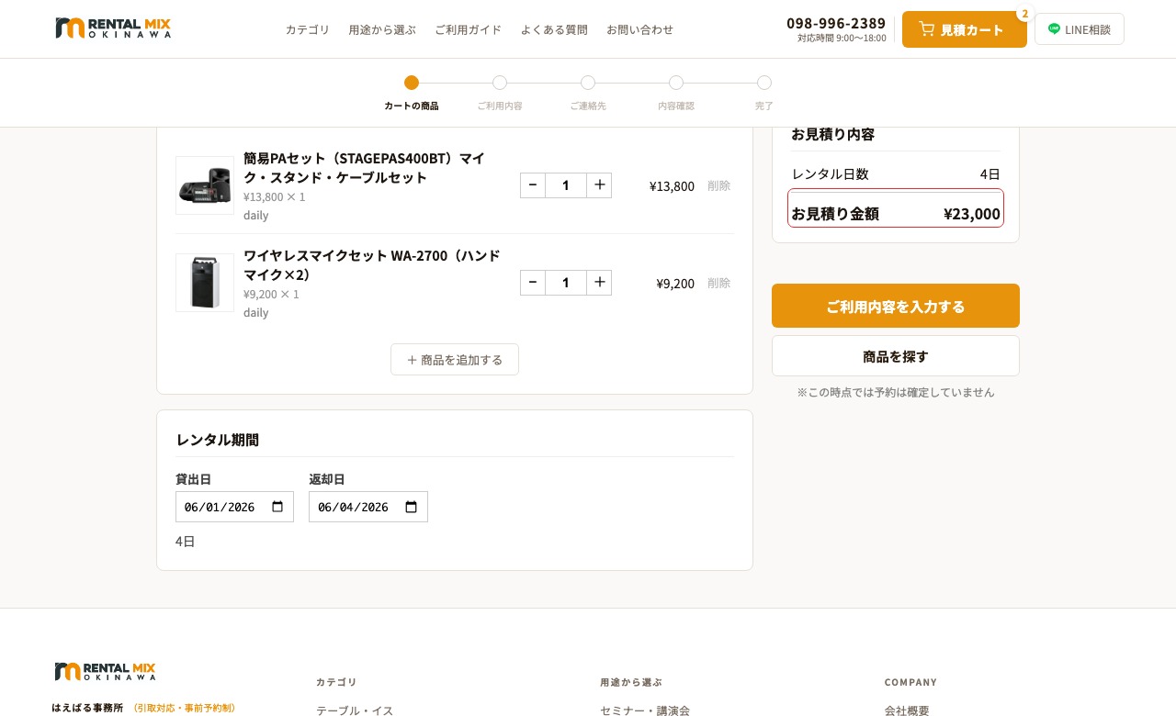Screen dimensions: 1176x716
Task: Click 商品を追加する button
Action: click(455, 360)
